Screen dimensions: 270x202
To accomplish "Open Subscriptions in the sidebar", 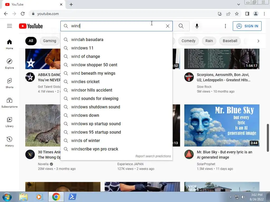I will click(x=9, y=103).
